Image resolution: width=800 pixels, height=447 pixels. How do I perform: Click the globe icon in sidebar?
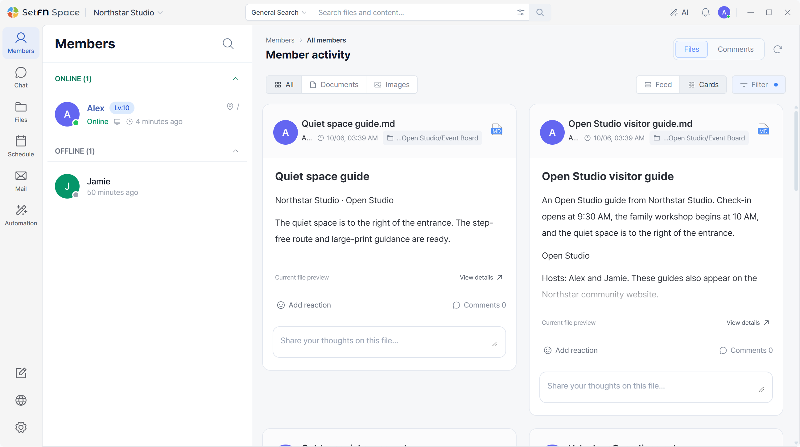tap(21, 400)
